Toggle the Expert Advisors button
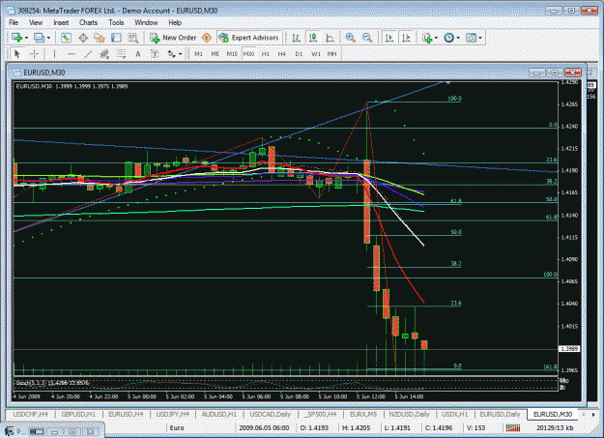Screen dimensions: 604x438 (x=248, y=38)
